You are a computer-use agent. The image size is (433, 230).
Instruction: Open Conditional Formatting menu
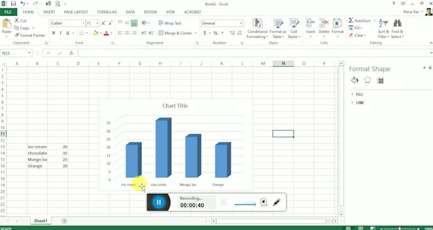click(x=257, y=29)
